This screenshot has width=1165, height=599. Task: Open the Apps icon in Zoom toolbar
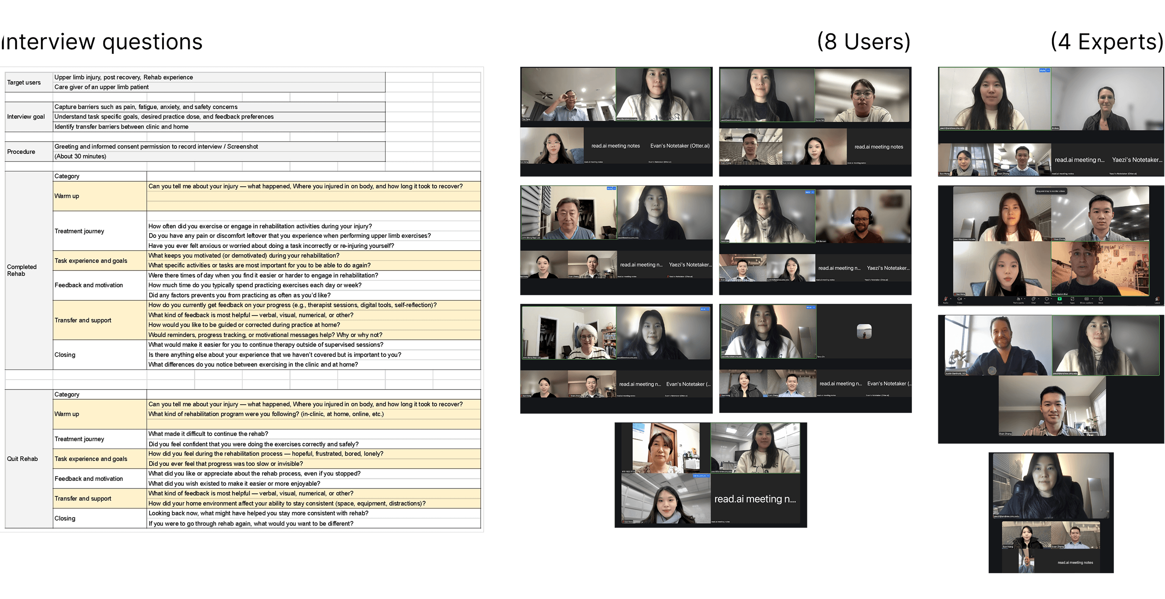coord(1073,299)
